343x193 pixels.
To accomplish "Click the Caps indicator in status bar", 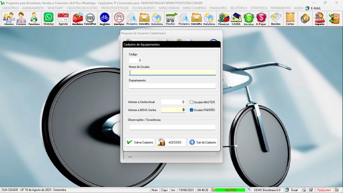I will [164, 190].
